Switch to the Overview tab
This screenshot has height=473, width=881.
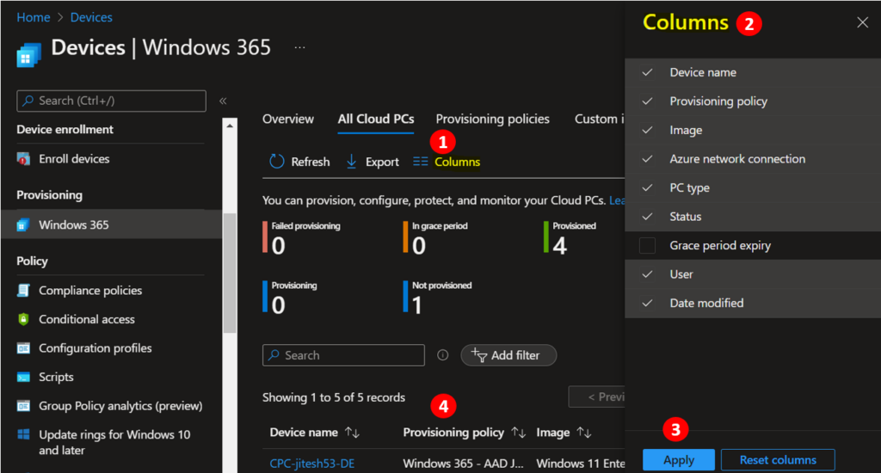(288, 119)
